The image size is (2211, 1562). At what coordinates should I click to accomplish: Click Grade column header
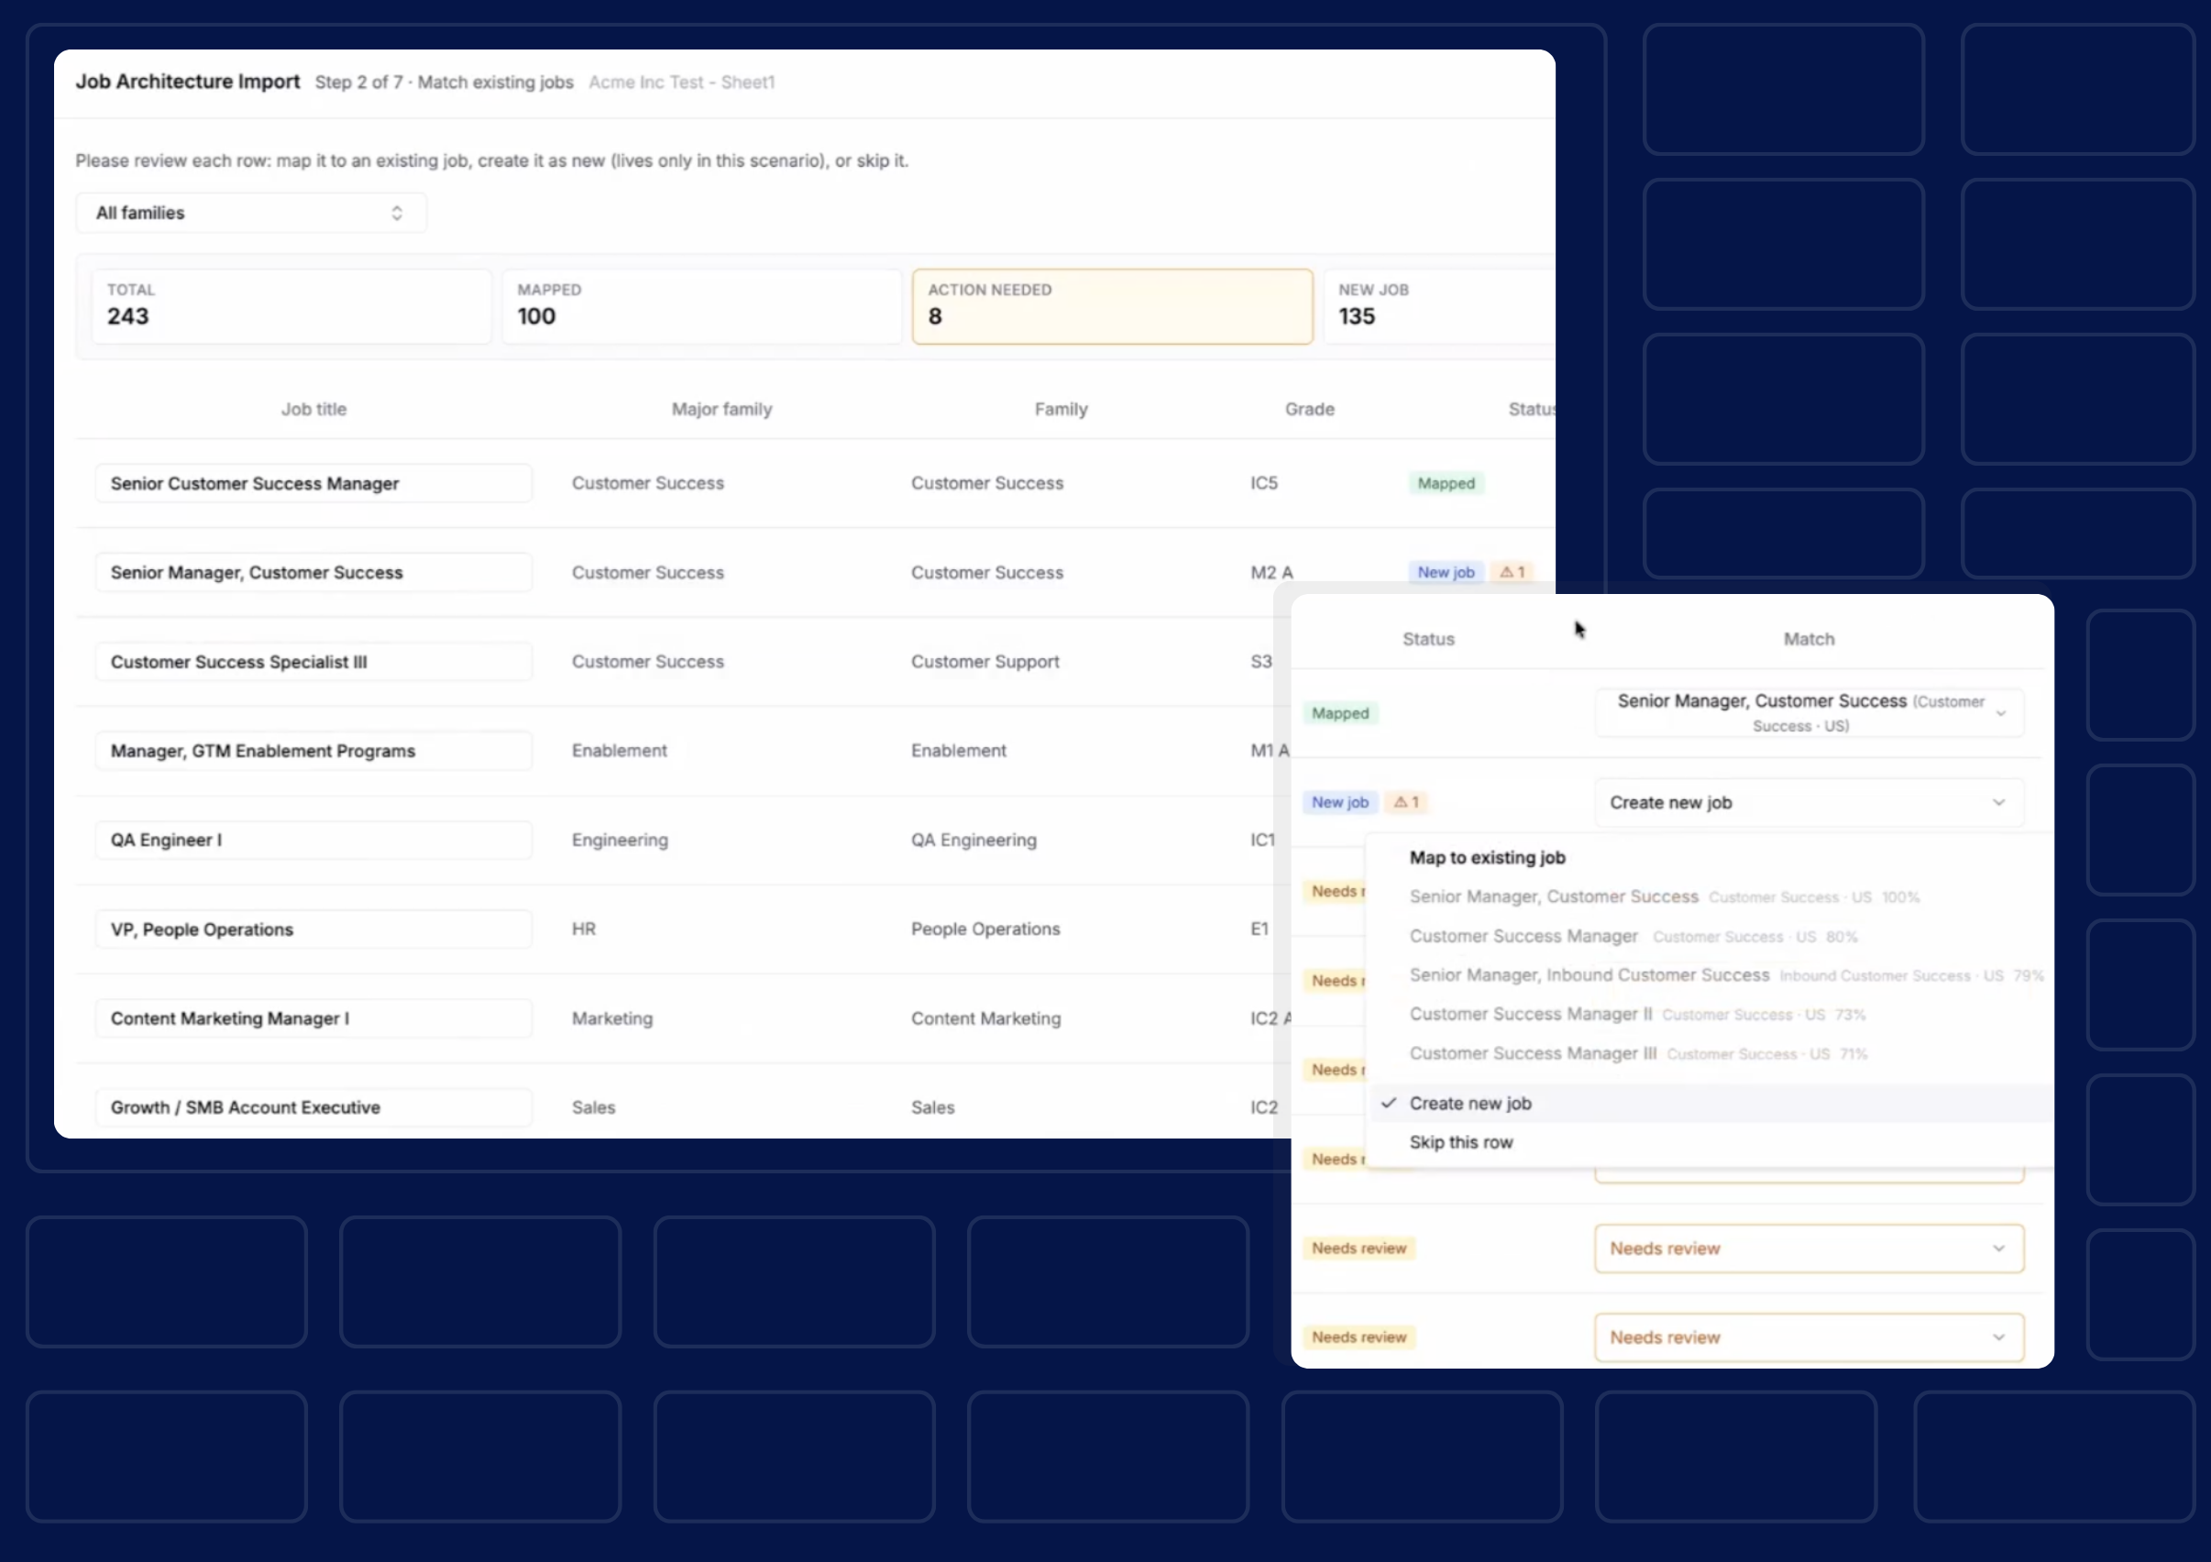pos(1310,409)
